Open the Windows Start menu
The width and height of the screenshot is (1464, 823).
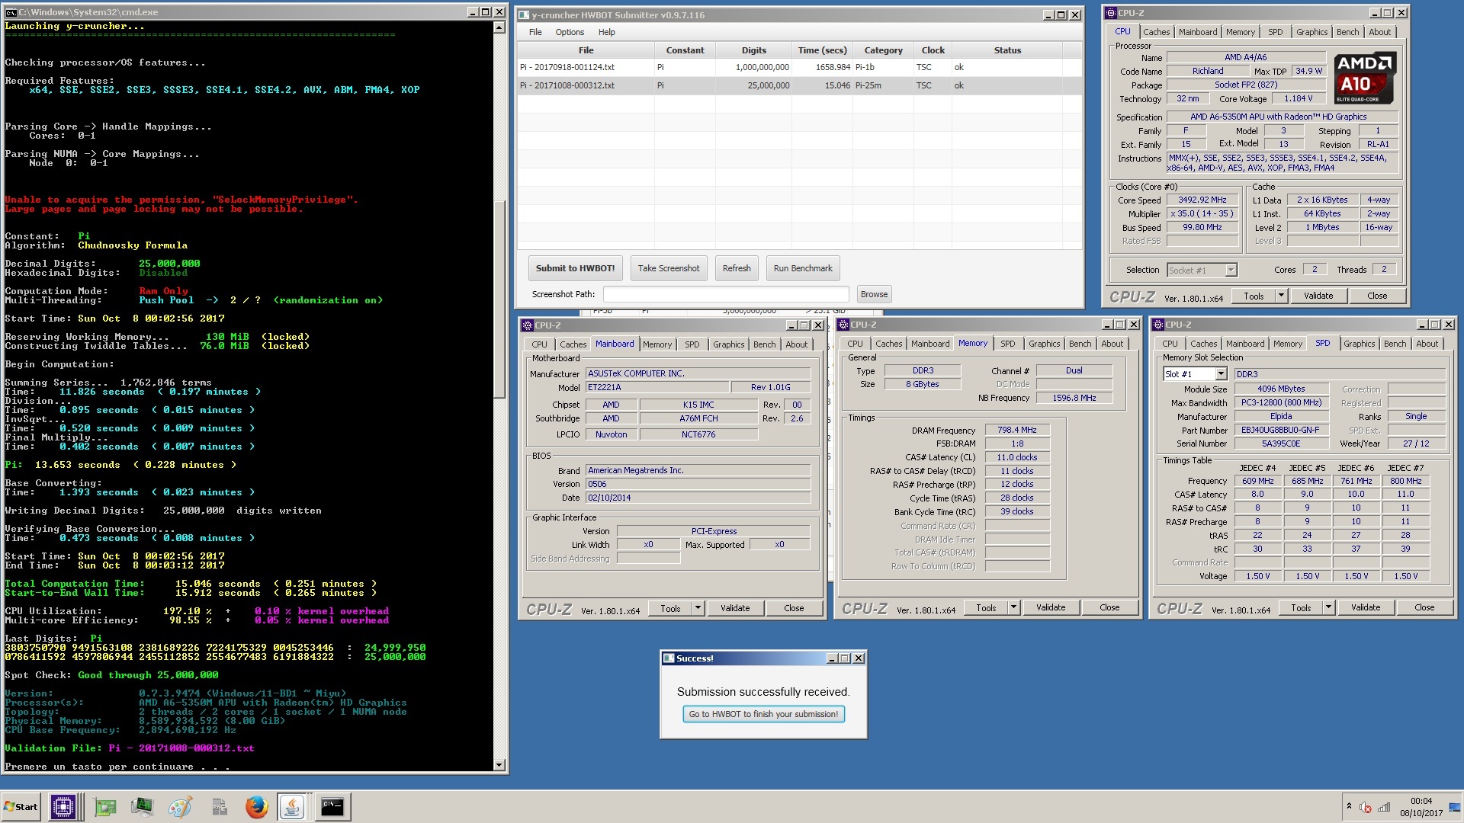tap(21, 807)
